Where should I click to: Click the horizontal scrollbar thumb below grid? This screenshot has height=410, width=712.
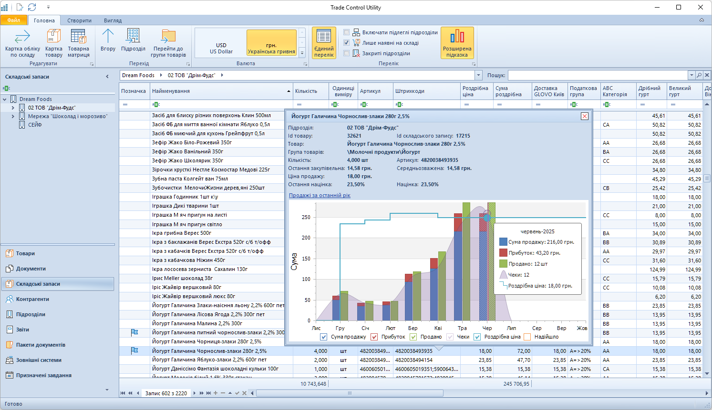click(x=350, y=393)
